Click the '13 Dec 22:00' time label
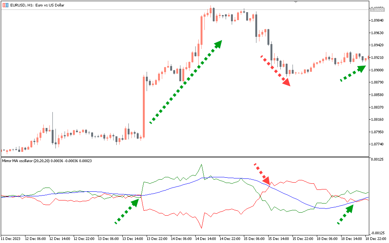The height and width of the screenshot is (243, 389). pyautogui.click(x=157, y=238)
